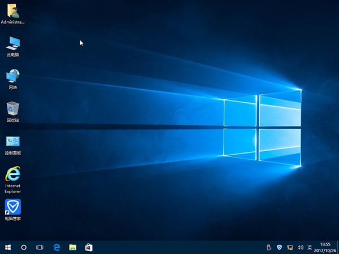Select the 回收站 Recycle Bin icon
The image size is (339, 254).
point(13,112)
